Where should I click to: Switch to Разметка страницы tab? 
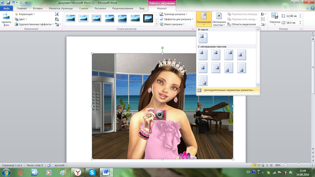click(x=61, y=8)
